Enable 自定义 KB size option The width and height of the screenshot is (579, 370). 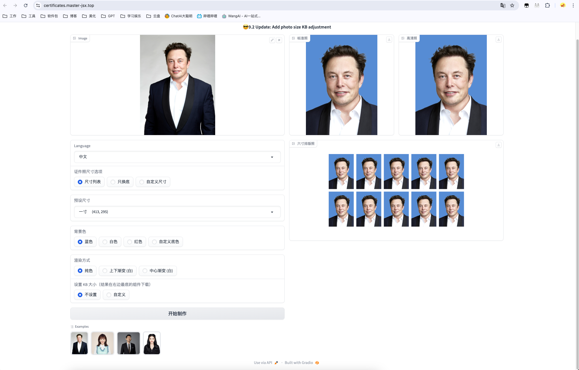[x=116, y=295]
